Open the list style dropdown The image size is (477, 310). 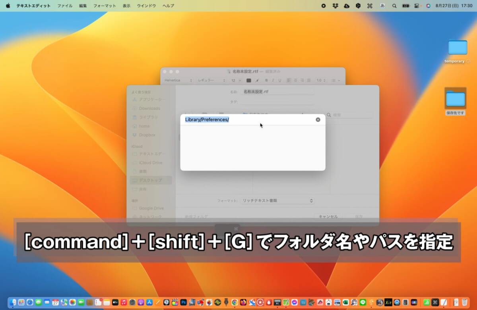(335, 80)
